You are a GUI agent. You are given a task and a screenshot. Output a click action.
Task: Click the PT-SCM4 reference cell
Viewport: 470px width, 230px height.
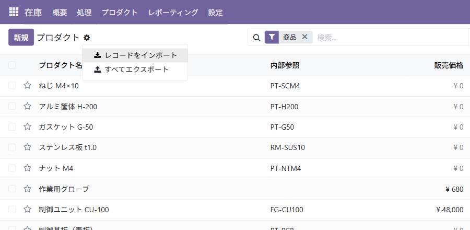[285, 86]
